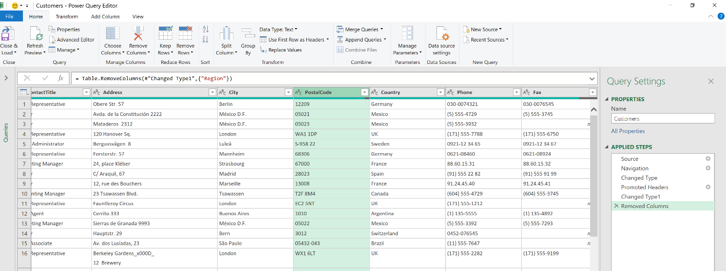Click New Source
Viewport: 726px width, 271px height.
click(x=482, y=30)
